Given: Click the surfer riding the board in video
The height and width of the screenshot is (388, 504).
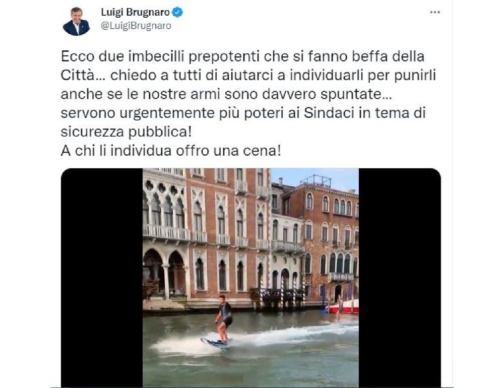Looking at the screenshot, I should (x=224, y=320).
